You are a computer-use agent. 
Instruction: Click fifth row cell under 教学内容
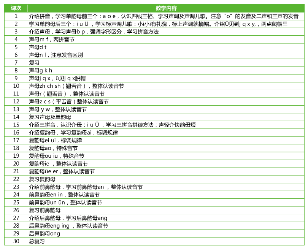pos(166,47)
